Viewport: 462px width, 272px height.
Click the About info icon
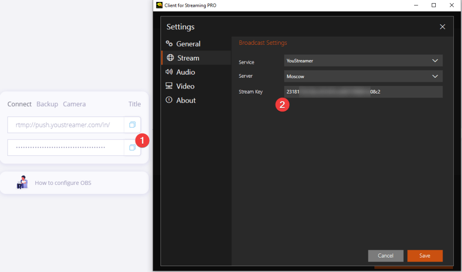click(170, 100)
